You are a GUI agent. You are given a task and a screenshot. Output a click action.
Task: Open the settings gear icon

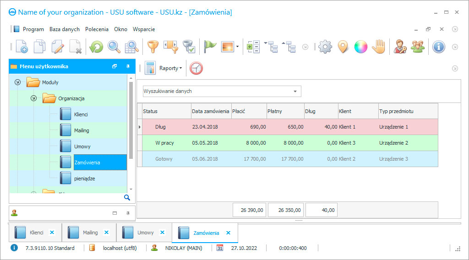325,47
